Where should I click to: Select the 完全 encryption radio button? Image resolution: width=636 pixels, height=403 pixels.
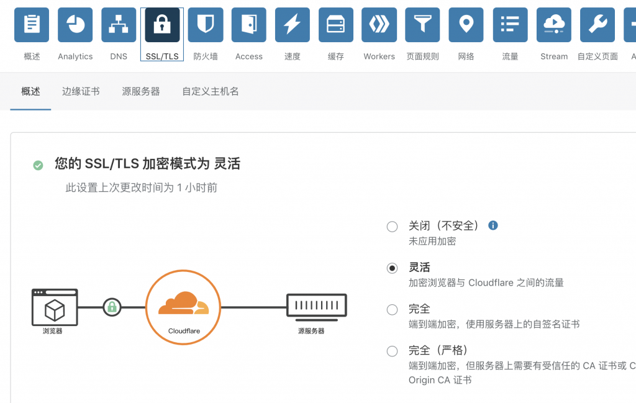[392, 309]
